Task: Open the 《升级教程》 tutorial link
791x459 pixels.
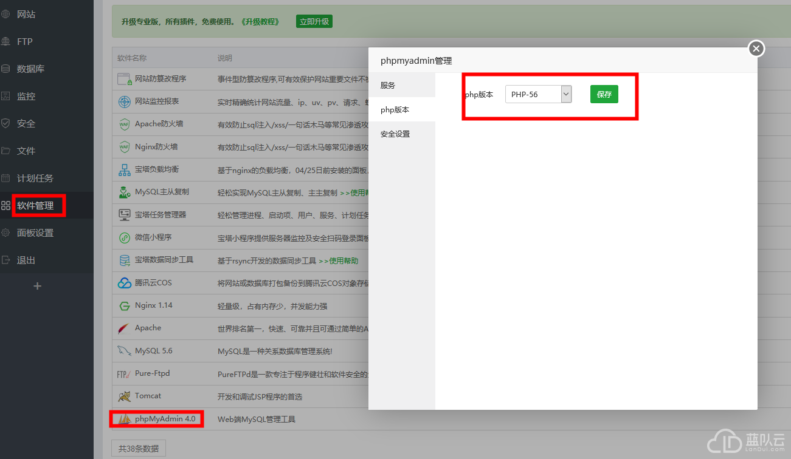Action: point(261,21)
